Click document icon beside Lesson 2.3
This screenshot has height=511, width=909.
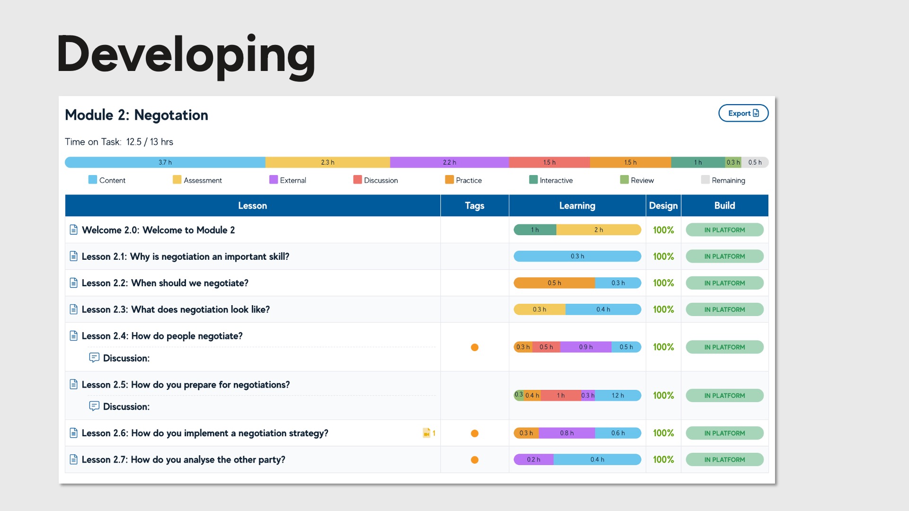[73, 309]
